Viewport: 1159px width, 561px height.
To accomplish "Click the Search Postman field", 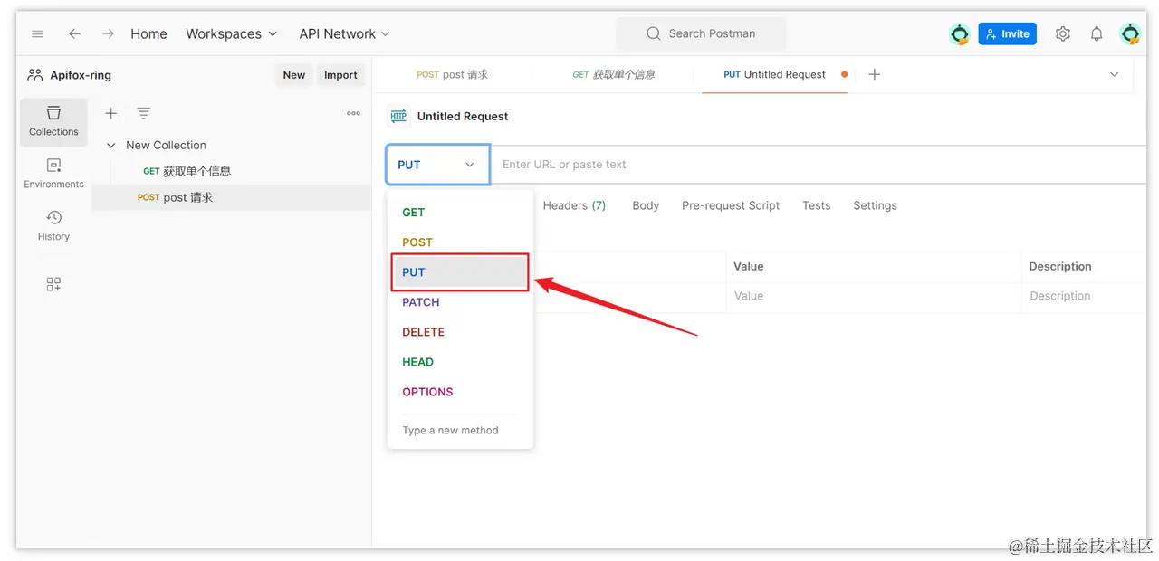I will point(701,33).
